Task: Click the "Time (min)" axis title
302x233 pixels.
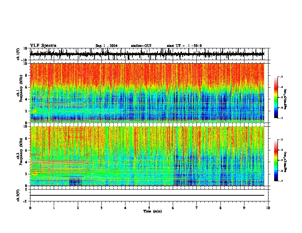Action: pyautogui.click(x=153, y=211)
